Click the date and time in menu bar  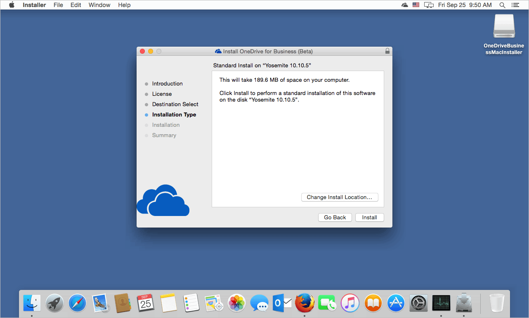tap(465, 5)
